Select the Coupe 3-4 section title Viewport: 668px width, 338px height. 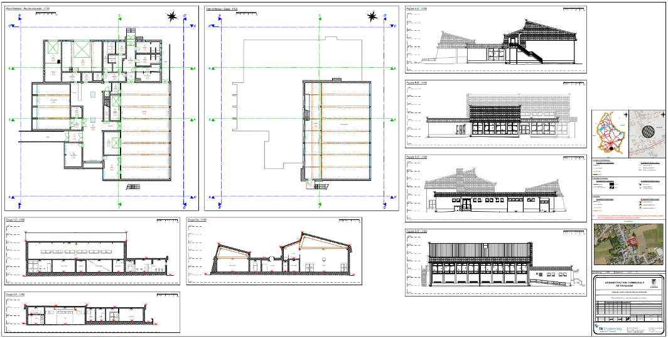pos(197,220)
